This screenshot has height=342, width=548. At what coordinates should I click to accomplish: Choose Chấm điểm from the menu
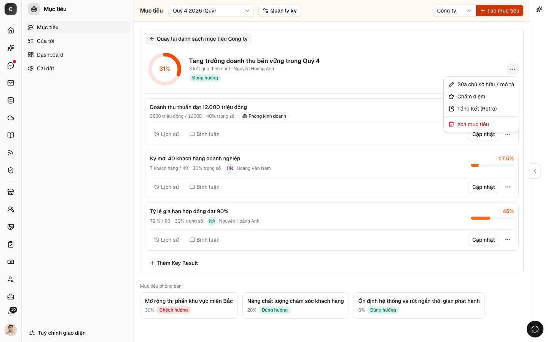point(481,97)
